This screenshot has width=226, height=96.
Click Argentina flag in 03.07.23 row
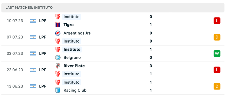(x=33, y=53)
